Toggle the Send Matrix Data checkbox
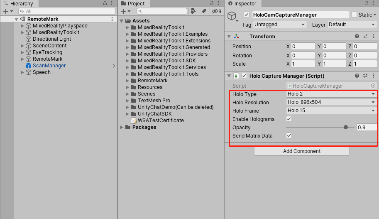The height and width of the screenshot is (219, 379). (x=289, y=135)
